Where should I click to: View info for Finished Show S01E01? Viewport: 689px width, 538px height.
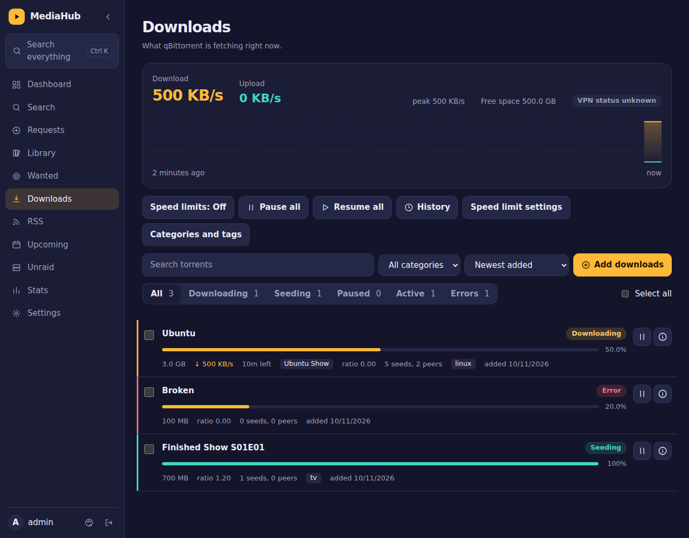pos(663,451)
